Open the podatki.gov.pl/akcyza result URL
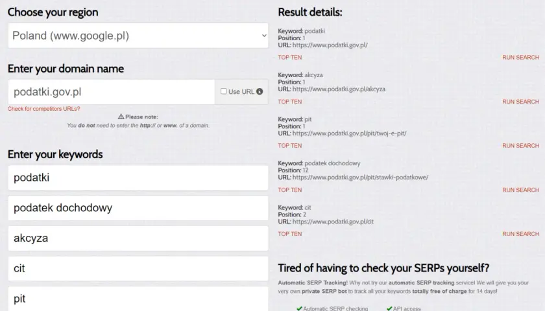 339,89
